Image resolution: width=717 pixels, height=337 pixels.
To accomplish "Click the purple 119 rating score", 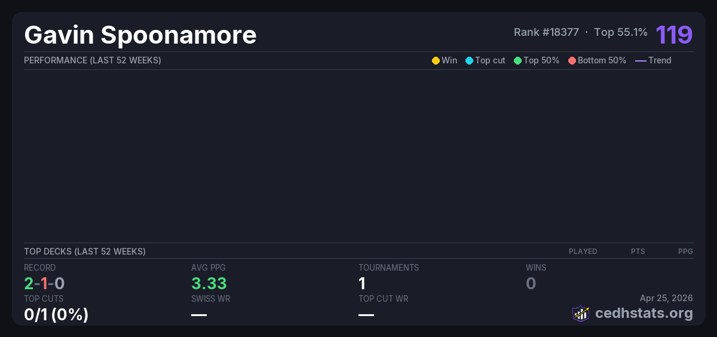I will 674,35.
